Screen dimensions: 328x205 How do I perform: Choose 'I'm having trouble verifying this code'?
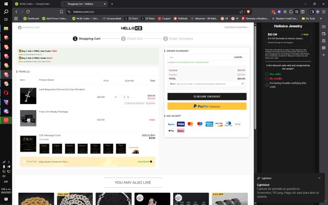pos(266,85)
